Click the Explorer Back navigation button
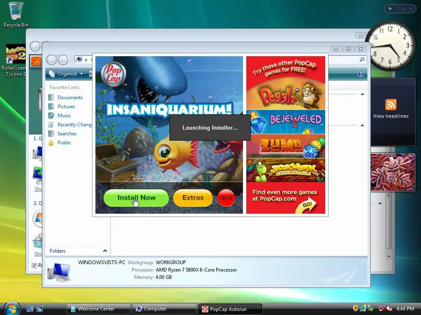This screenshot has height=315, width=421. (51, 60)
